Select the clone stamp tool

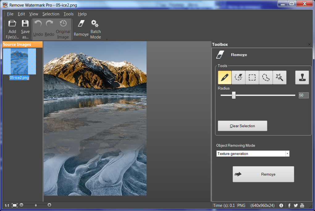[302, 77]
